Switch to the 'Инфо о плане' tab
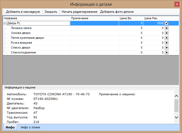Image resolution: width=182 pixels, height=133 pixels. pyautogui.click(x=30, y=127)
